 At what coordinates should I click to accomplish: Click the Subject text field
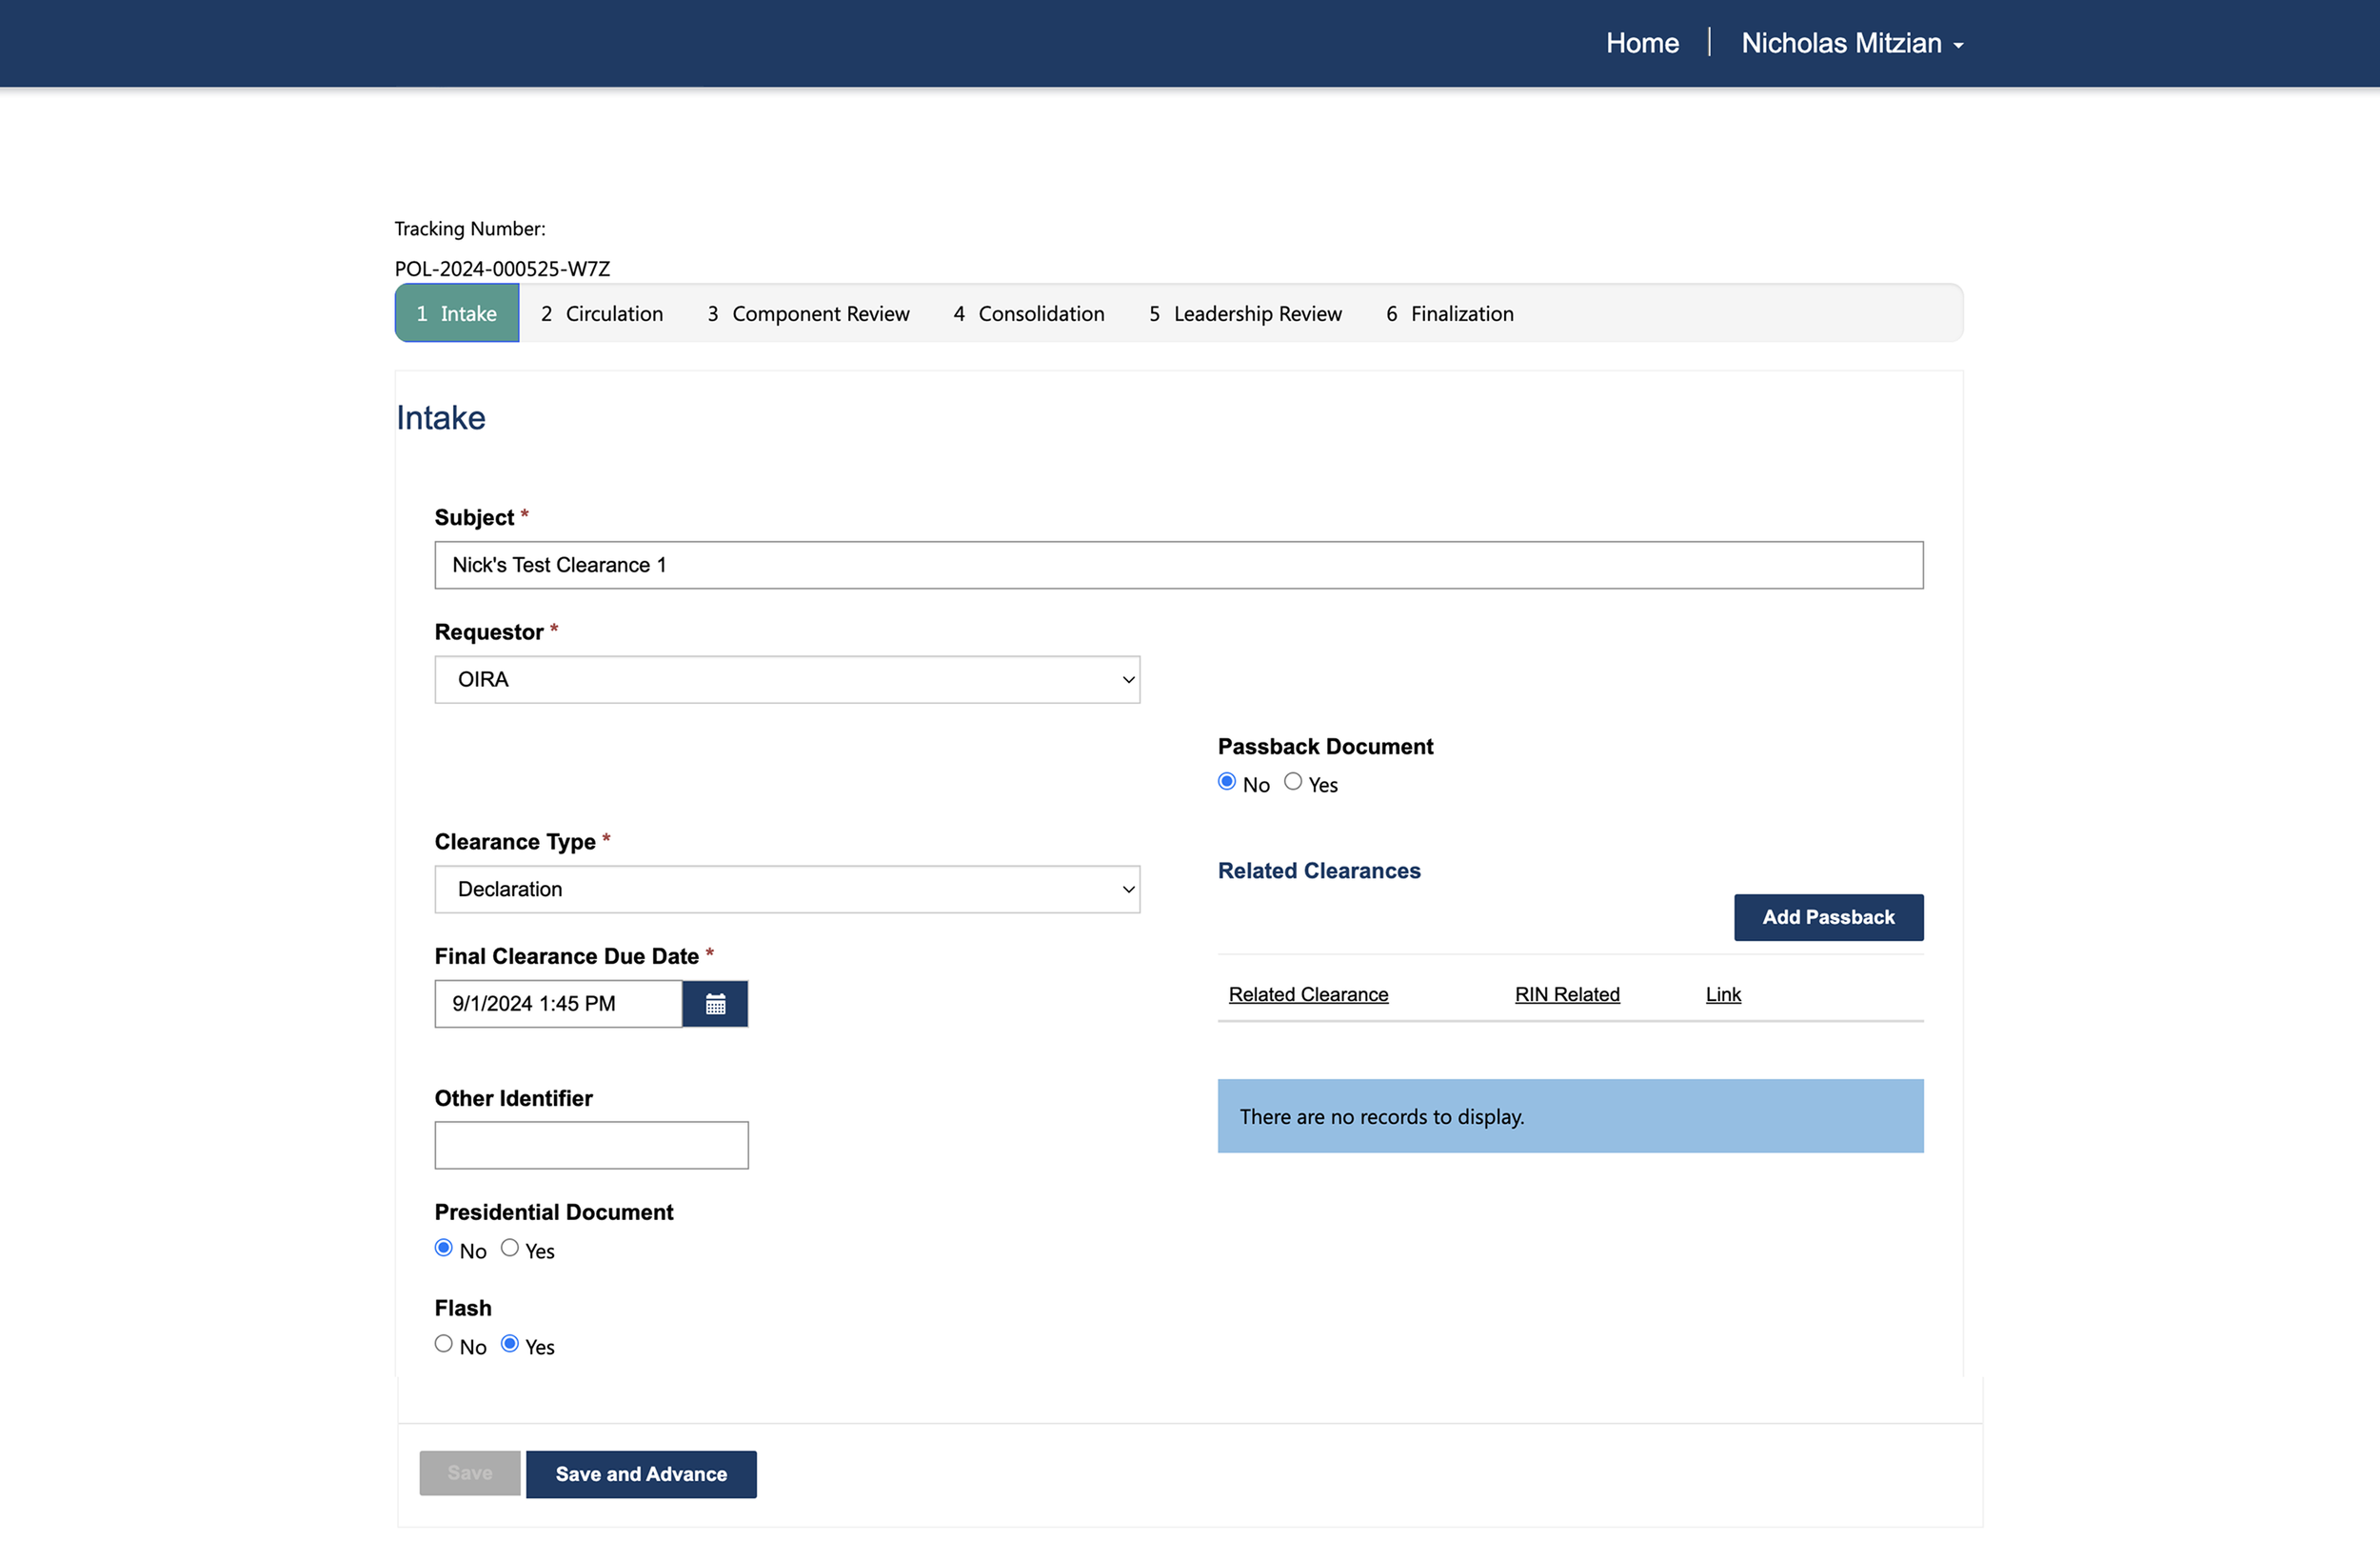(x=1178, y=566)
